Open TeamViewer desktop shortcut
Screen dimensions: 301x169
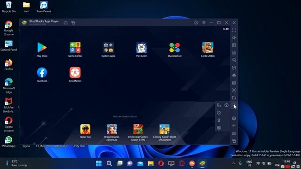tap(44, 7)
